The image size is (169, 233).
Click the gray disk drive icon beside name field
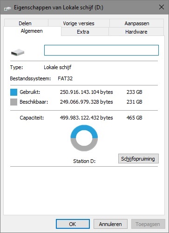pos(18,52)
